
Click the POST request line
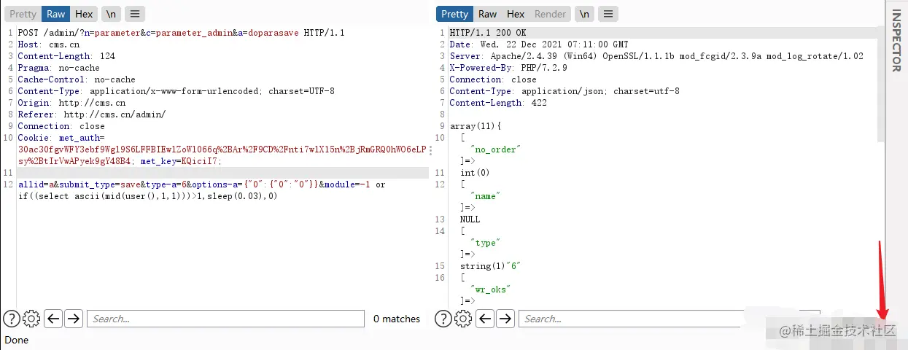(181, 33)
